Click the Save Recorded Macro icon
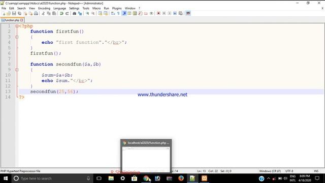 (x=181, y=13)
